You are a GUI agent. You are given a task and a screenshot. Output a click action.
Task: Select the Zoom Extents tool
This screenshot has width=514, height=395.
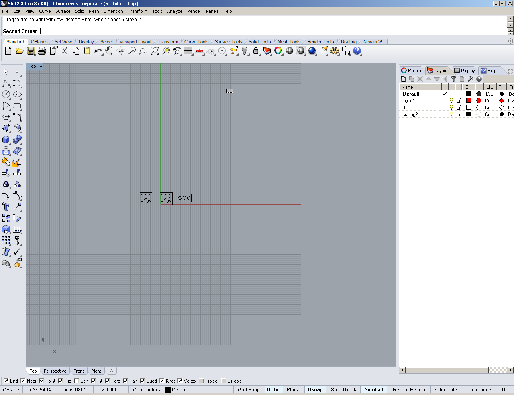click(x=155, y=51)
